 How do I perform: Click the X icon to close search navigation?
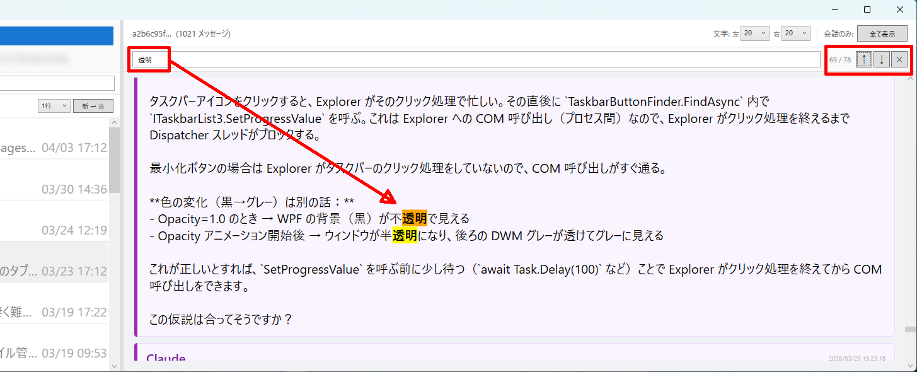[899, 59]
